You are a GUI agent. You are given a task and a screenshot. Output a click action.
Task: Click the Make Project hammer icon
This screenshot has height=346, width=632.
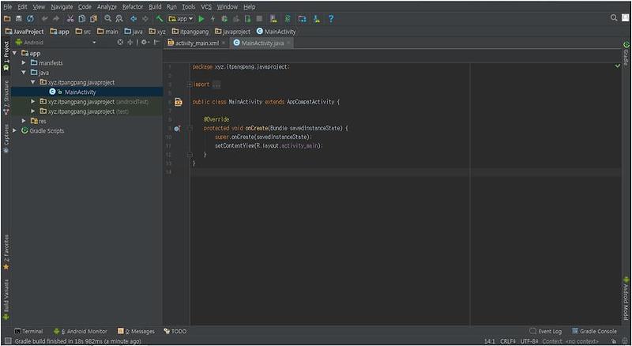point(160,18)
